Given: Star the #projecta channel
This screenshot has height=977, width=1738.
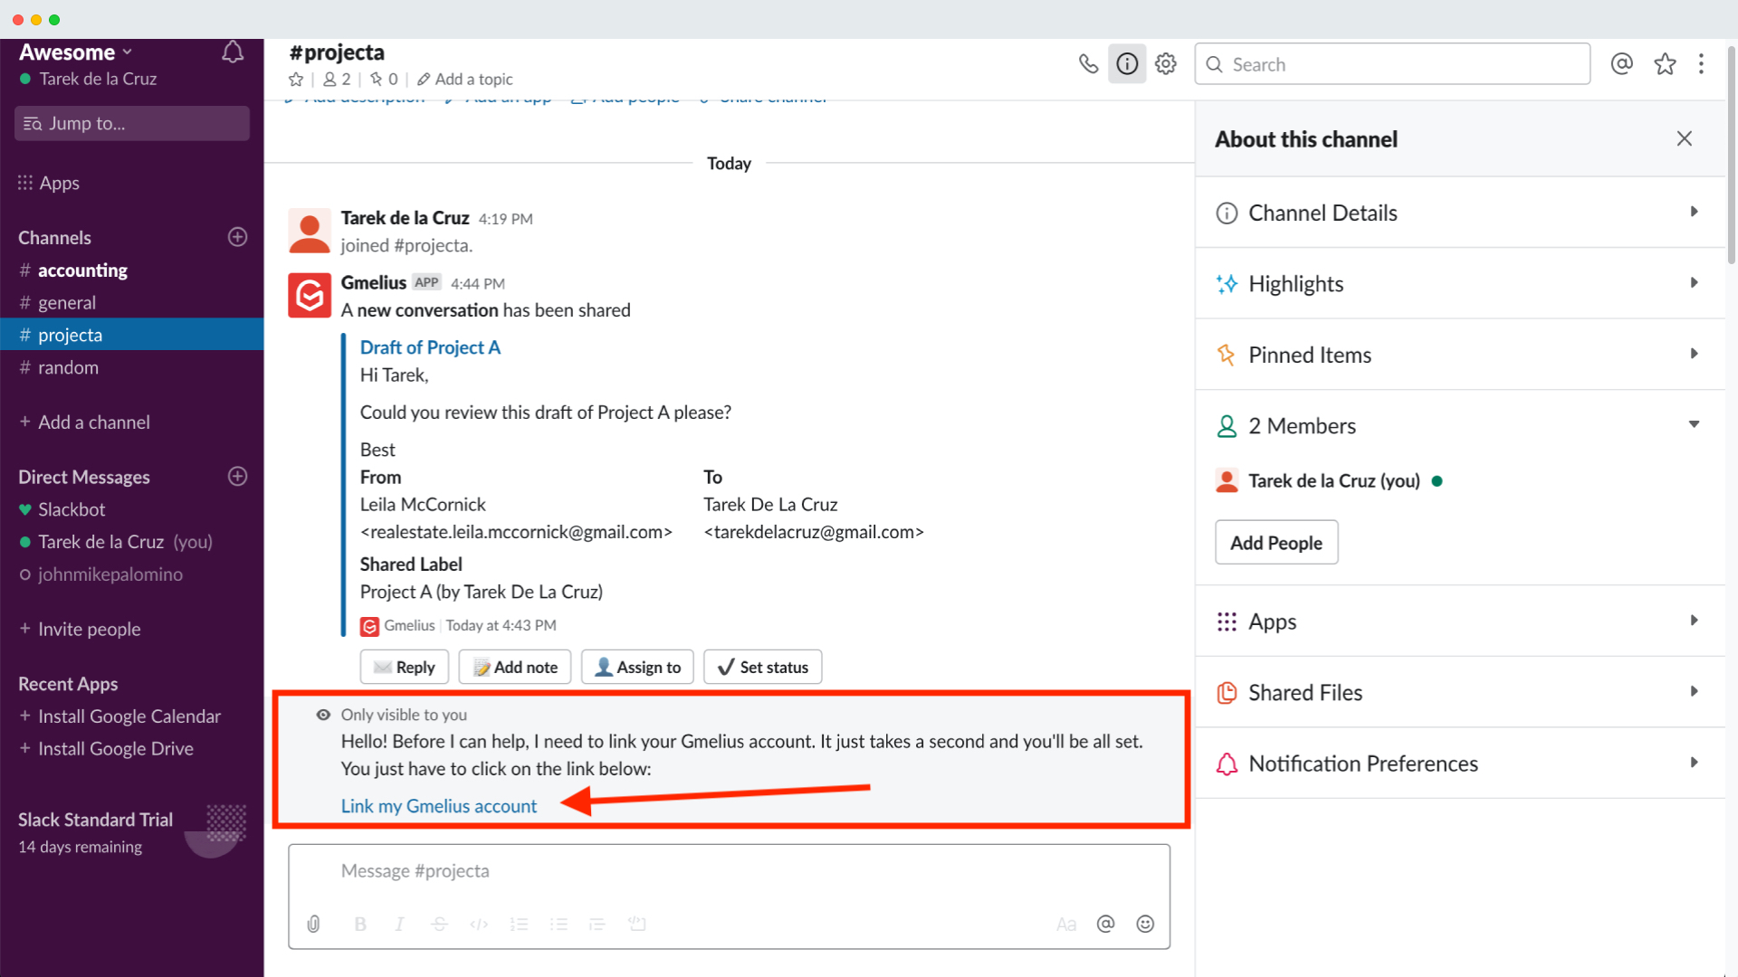Looking at the screenshot, I should coord(296,80).
